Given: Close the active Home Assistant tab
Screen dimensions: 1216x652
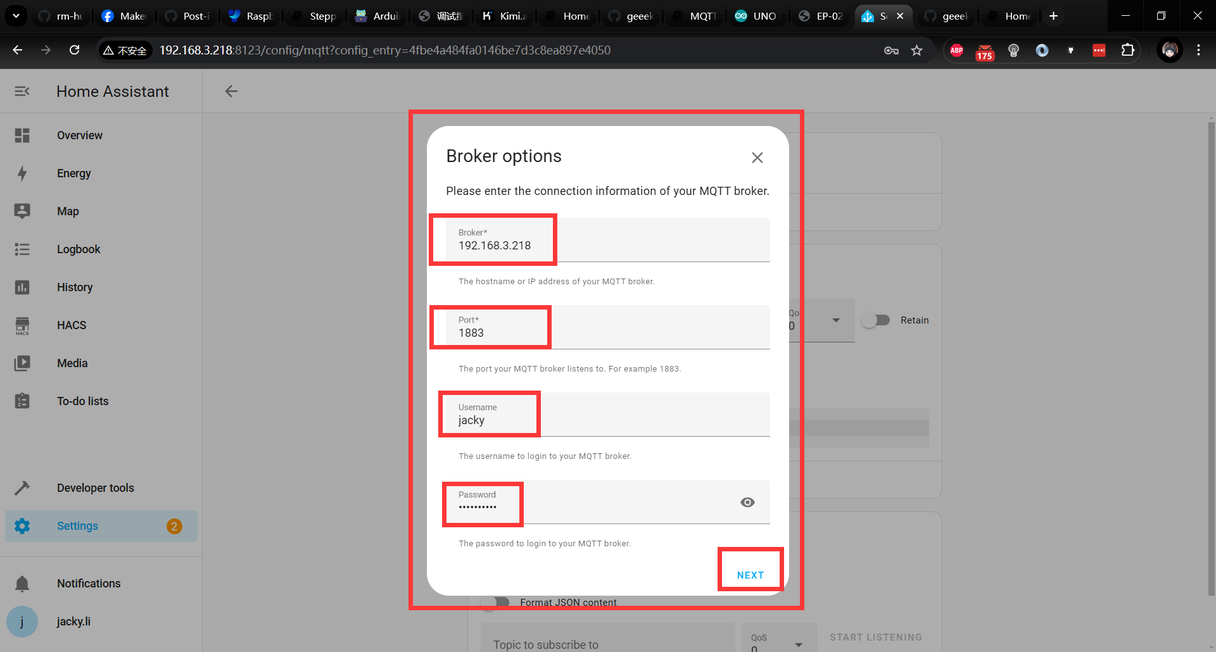Looking at the screenshot, I should tap(900, 16).
